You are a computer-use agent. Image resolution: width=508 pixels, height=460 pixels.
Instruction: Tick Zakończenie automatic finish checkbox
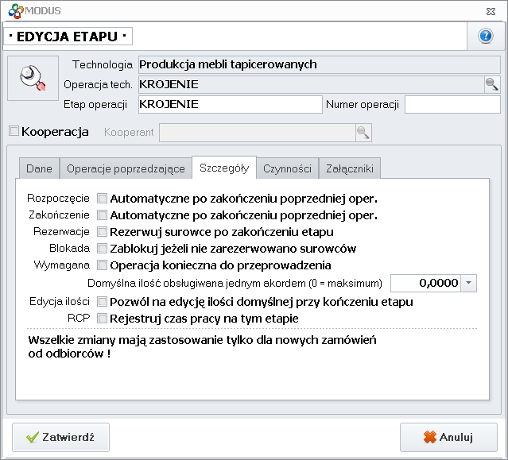[x=102, y=215]
